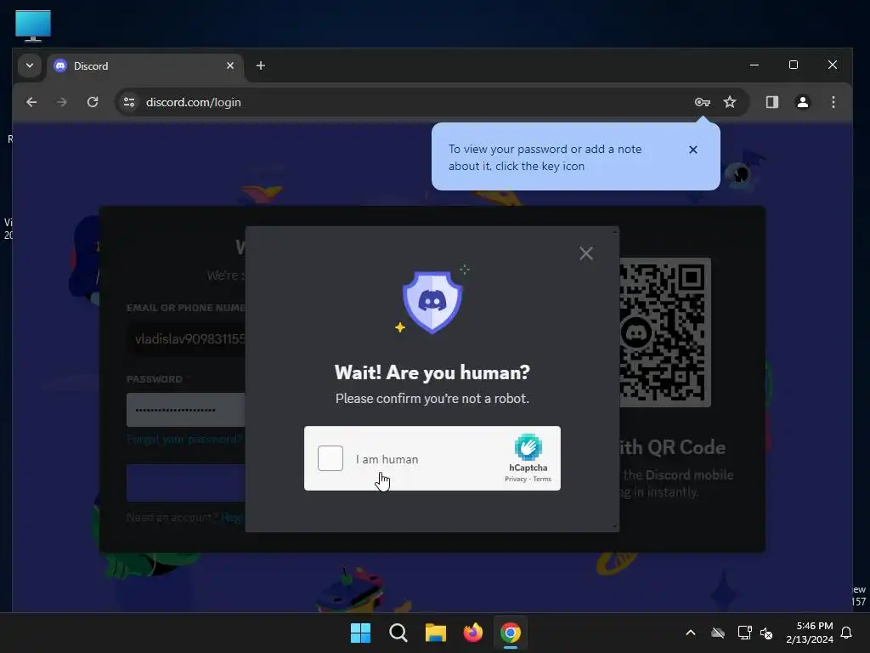This screenshot has width=870, height=653.
Task: Dismiss the password tooltip bubble
Action: [x=693, y=150]
